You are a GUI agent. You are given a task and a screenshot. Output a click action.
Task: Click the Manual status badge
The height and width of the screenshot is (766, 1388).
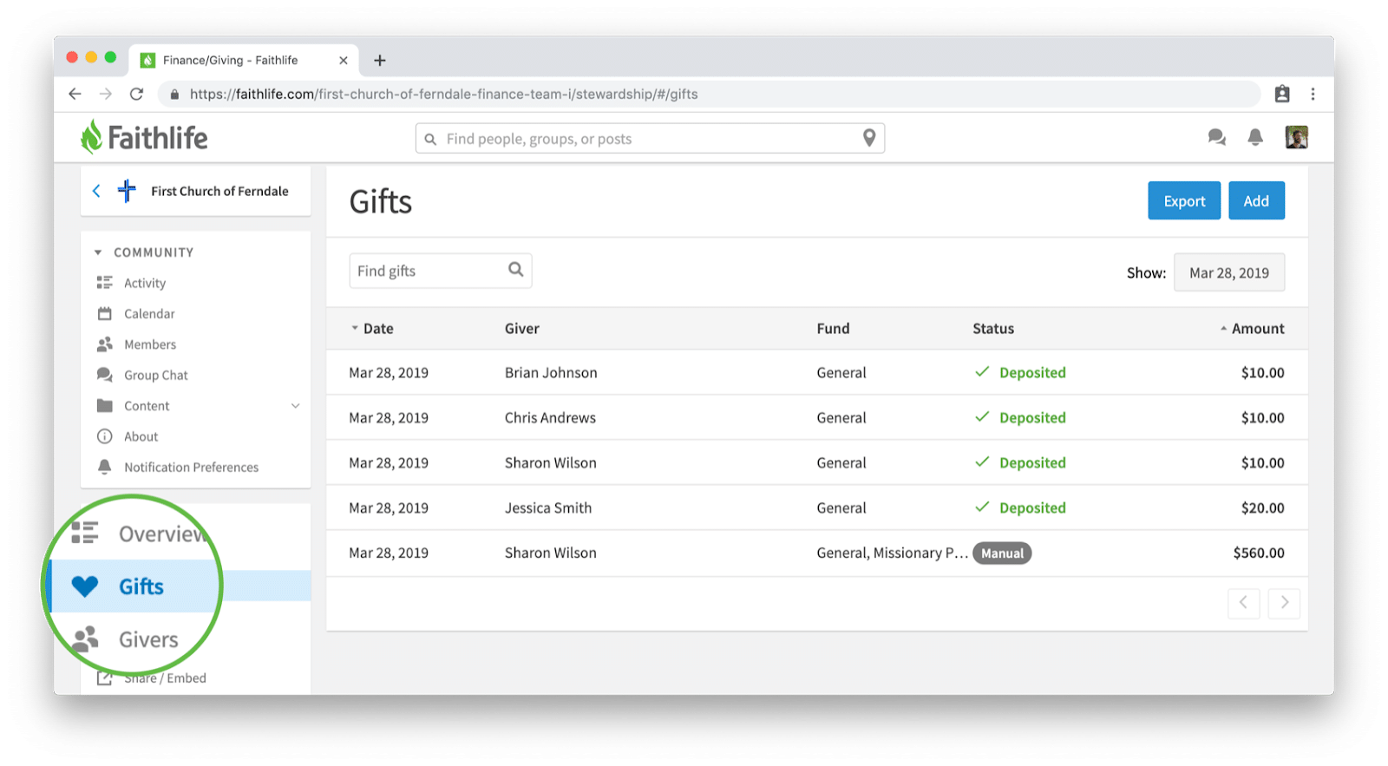click(1002, 553)
